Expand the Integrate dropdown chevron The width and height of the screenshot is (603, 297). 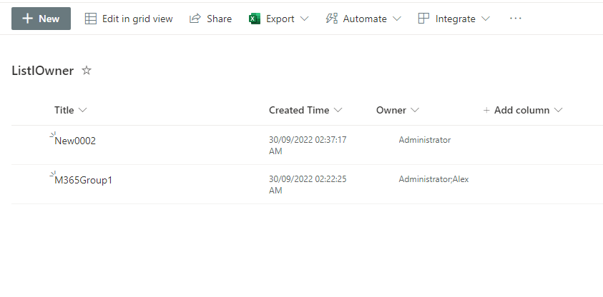tap(486, 19)
